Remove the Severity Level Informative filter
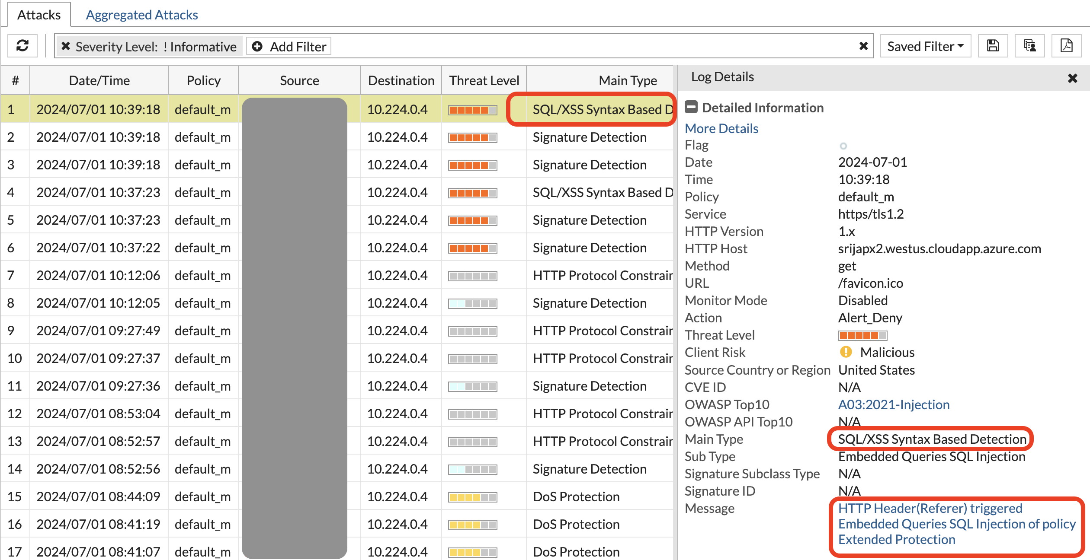This screenshot has height=560, width=1090. point(66,46)
